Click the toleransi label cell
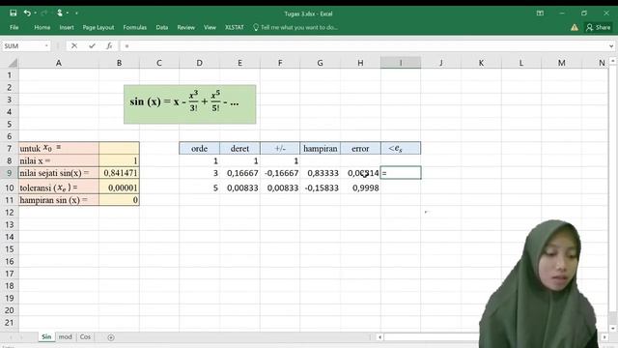 pyautogui.click(x=58, y=188)
